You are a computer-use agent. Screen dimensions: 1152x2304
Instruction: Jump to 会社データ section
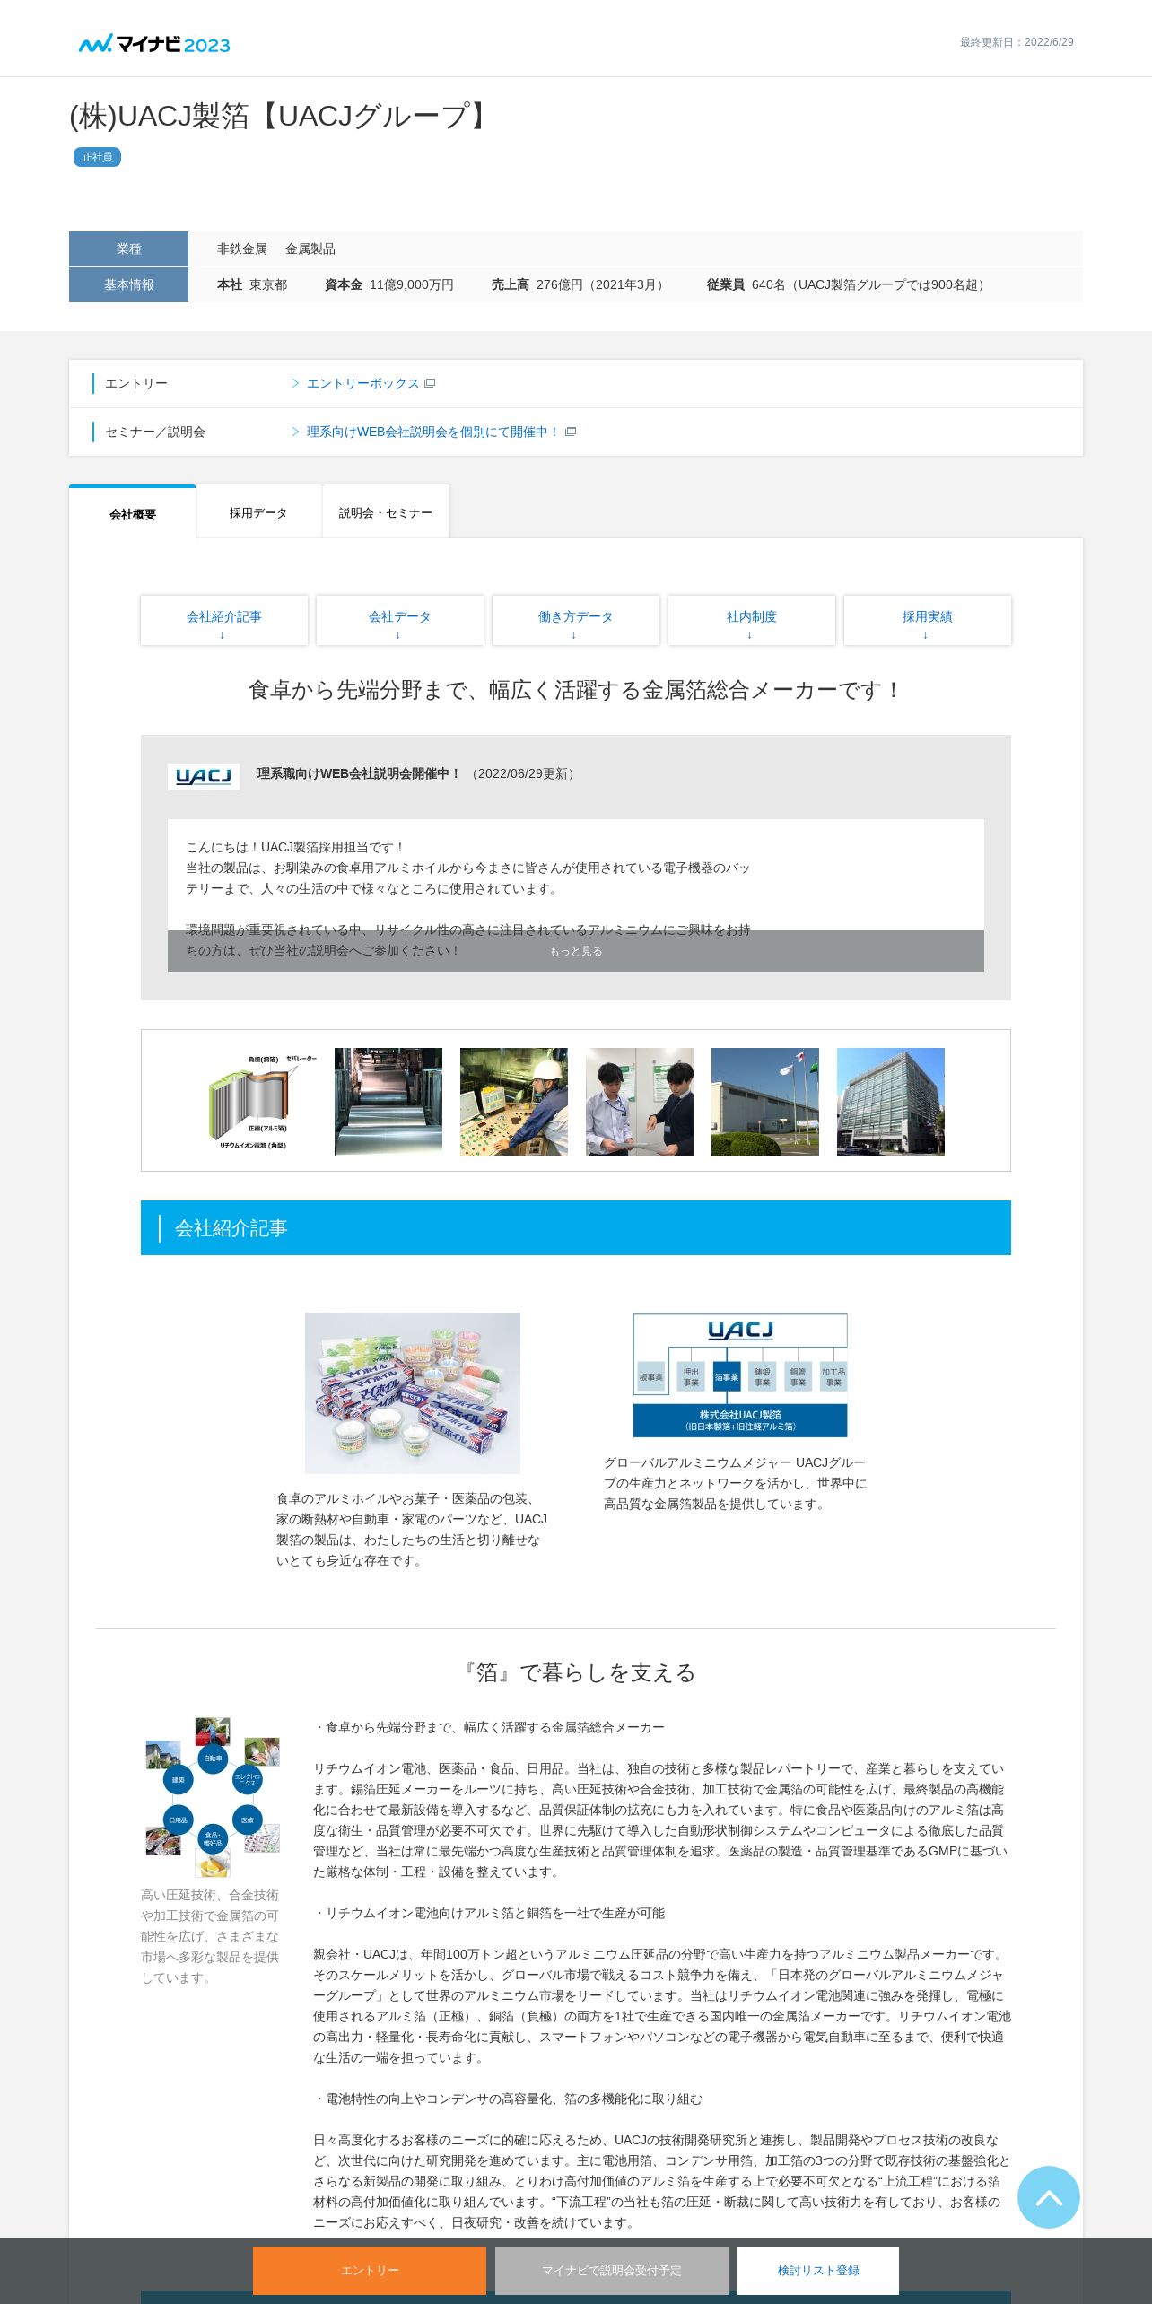pos(400,620)
